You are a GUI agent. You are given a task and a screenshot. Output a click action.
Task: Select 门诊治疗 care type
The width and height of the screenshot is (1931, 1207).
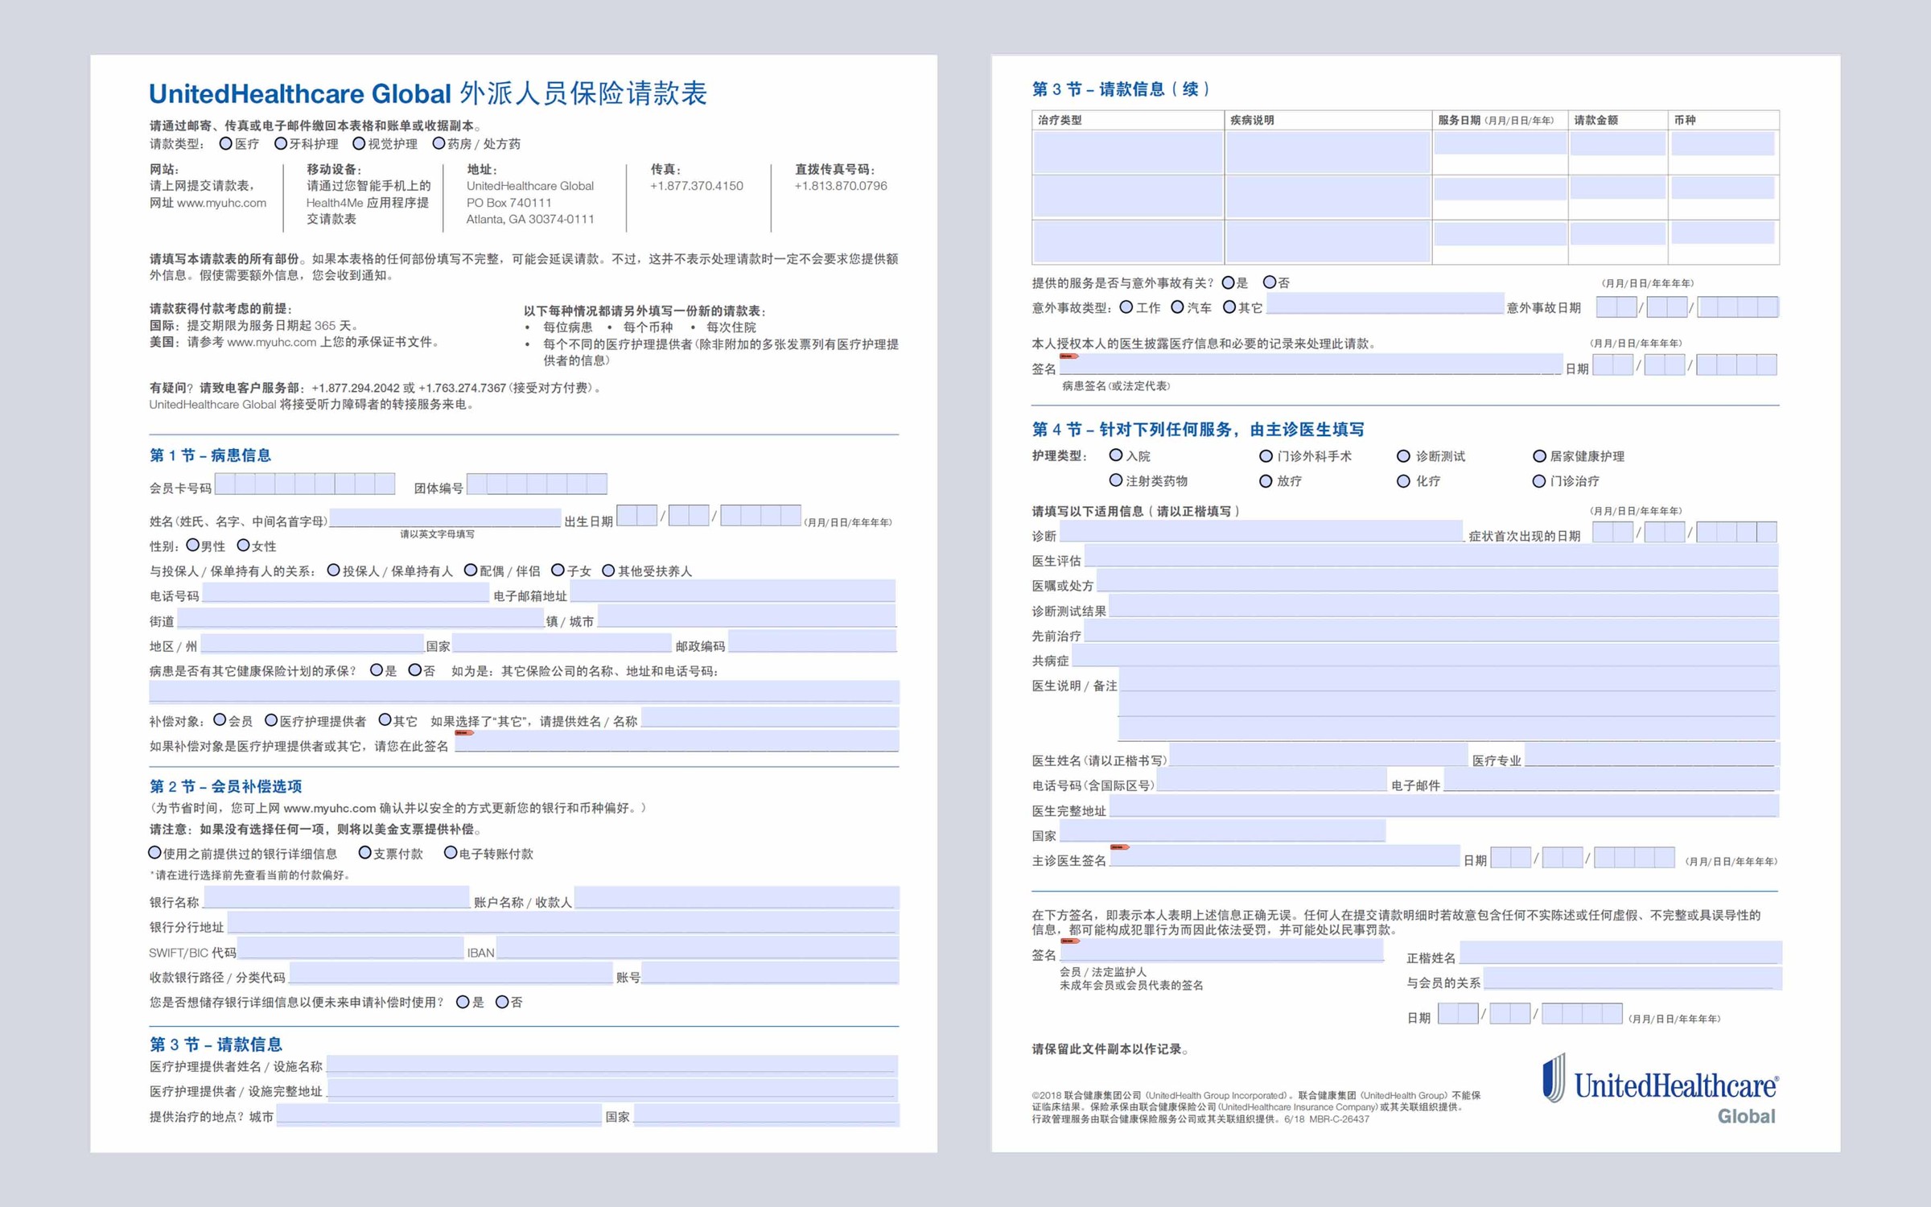1539,481
